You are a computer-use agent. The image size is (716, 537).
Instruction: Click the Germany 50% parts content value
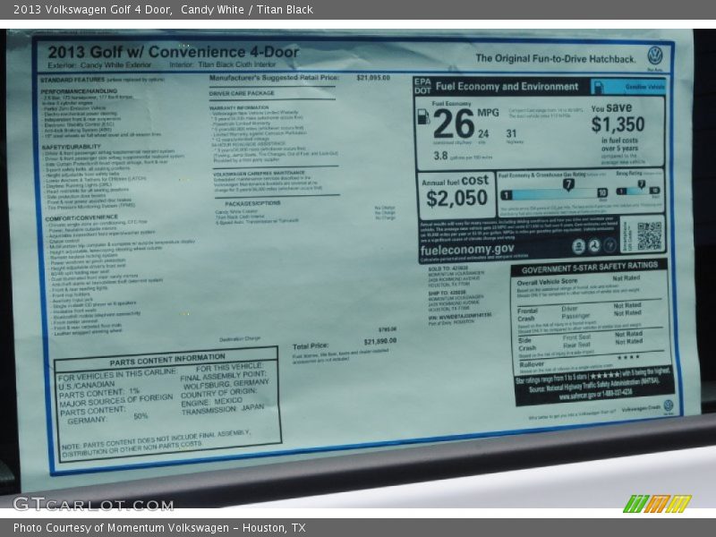coord(141,416)
